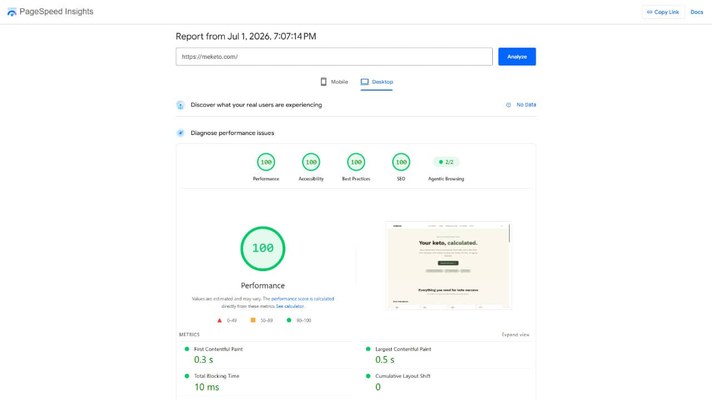Click the Desktop monitor icon

tap(365, 82)
